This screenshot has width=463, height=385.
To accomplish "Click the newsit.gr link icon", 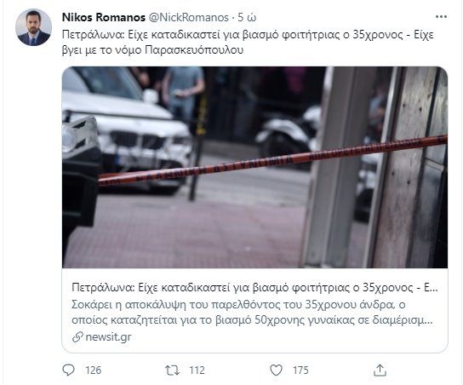I will 77,336.
